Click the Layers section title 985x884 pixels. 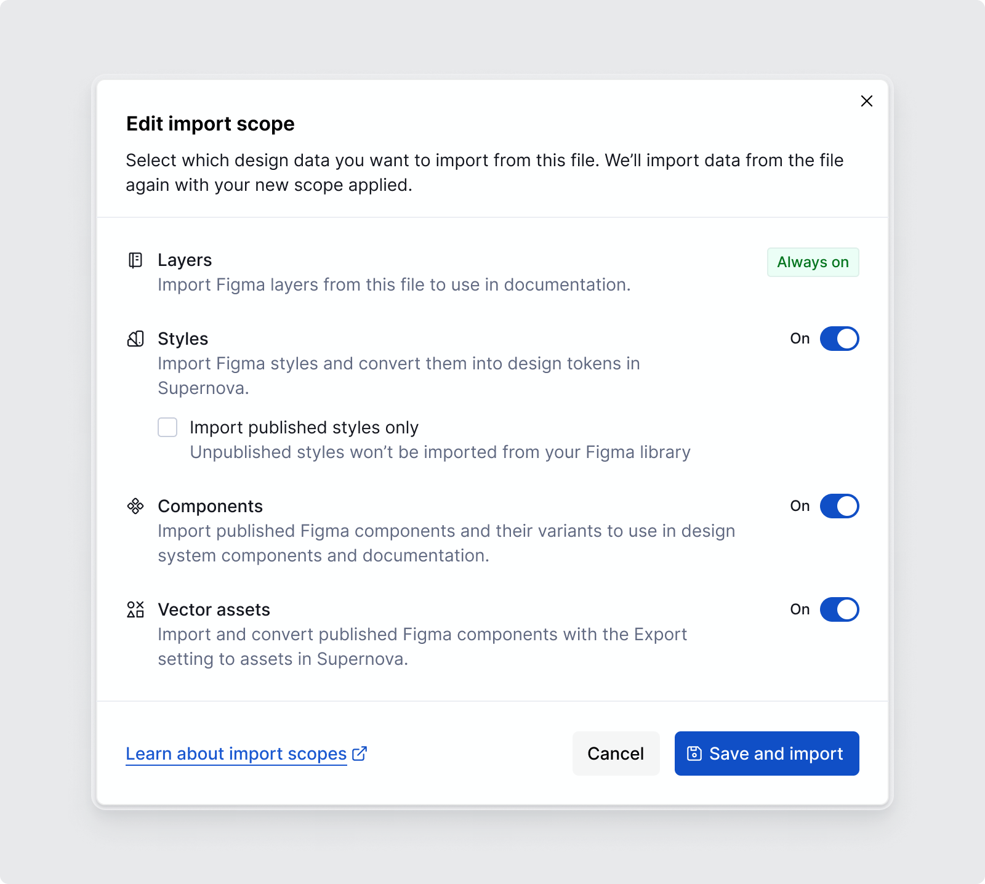[185, 260]
